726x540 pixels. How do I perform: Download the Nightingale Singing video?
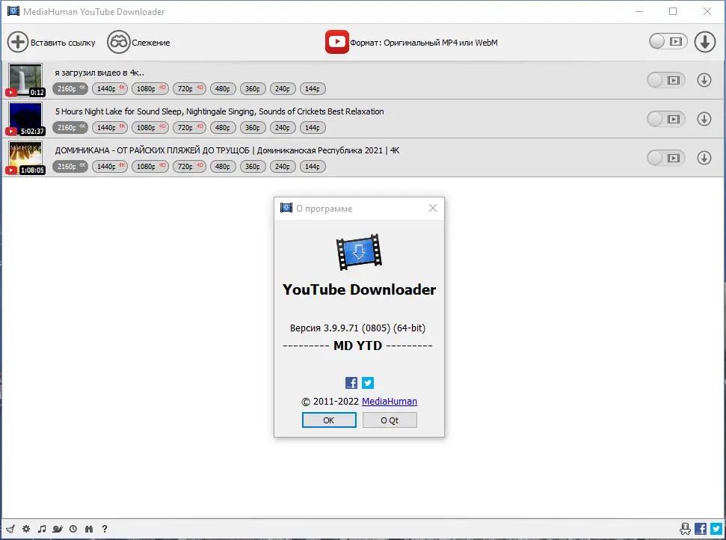point(704,118)
